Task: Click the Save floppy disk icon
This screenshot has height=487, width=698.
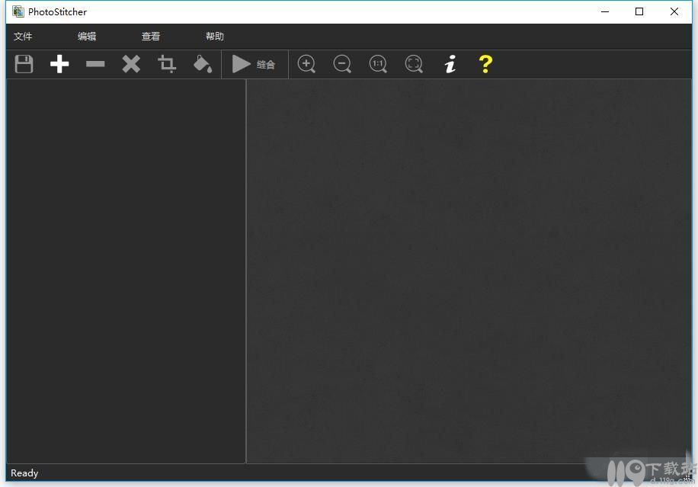Action: [x=24, y=64]
